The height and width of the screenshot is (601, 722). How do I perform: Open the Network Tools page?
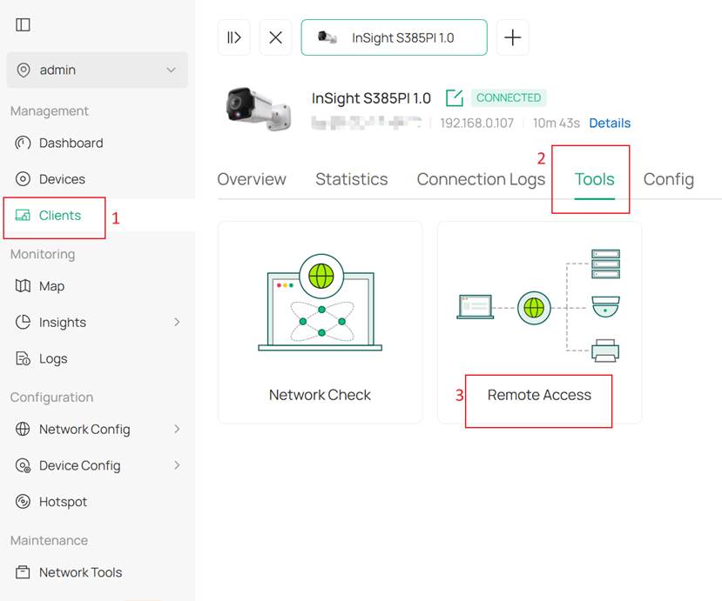[78, 571]
